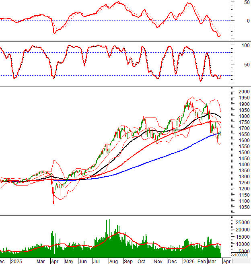Click the 2026 year label on time axis
This screenshot has height=264, width=251.
coord(188,261)
